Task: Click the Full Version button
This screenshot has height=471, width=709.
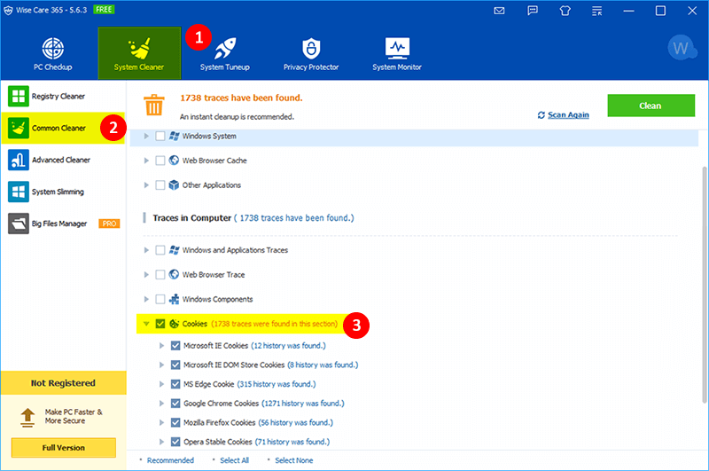Action: point(63,447)
